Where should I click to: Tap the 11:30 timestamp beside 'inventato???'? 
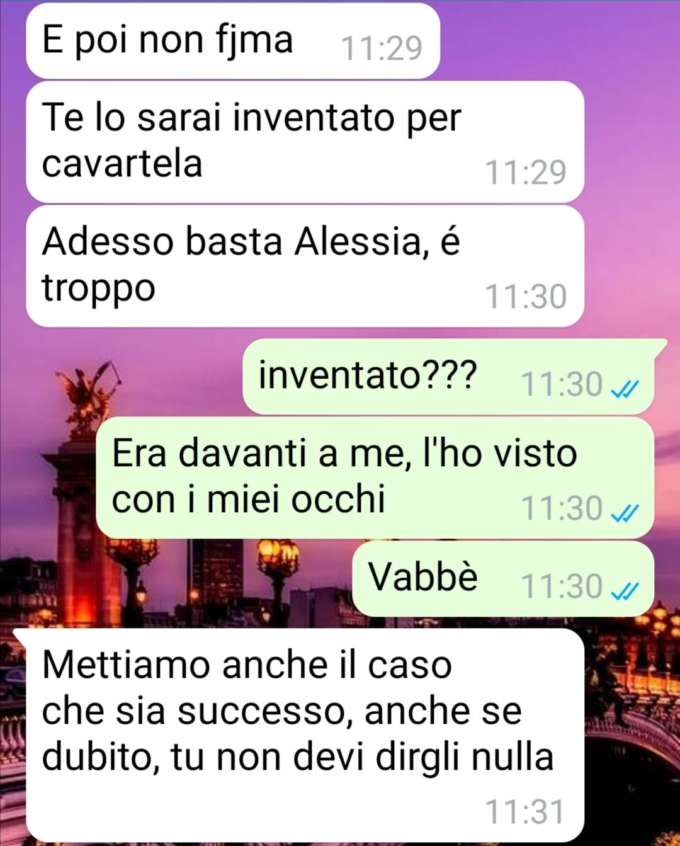562,384
